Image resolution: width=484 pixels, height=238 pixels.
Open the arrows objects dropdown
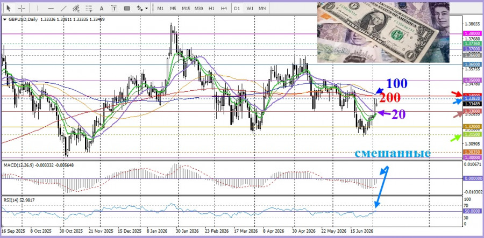143,8
